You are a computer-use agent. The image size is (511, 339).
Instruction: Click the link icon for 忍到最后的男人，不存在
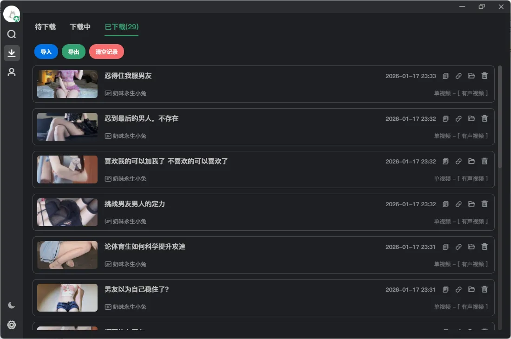(x=458, y=118)
